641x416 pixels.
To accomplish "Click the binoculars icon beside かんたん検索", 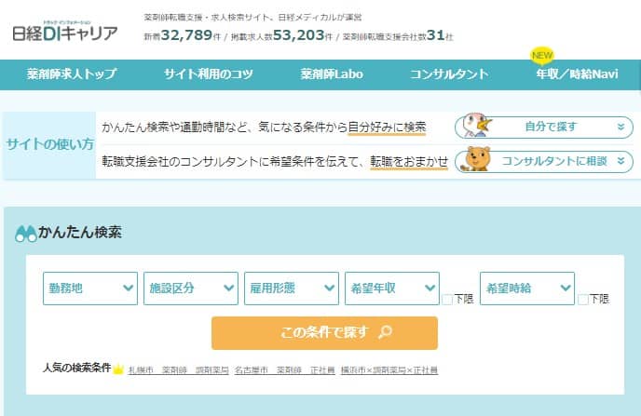I will [26, 234].
